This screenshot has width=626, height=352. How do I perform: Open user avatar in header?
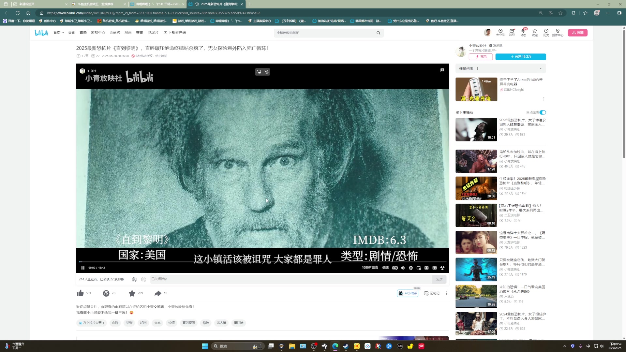click(x=488, y=32)
